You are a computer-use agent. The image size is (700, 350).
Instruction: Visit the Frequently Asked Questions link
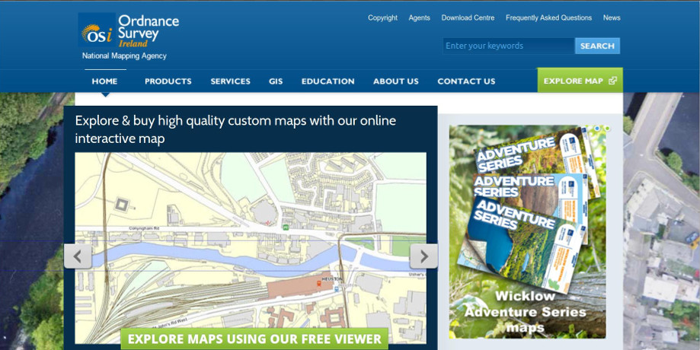548,17
